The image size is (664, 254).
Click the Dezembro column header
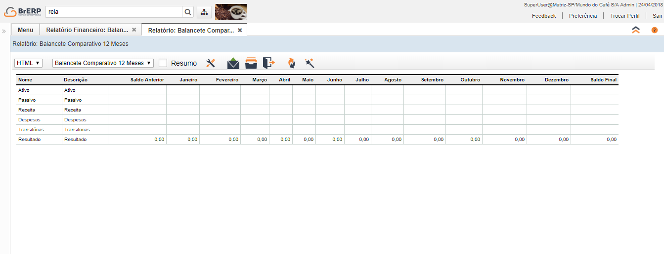coord(557,79)
